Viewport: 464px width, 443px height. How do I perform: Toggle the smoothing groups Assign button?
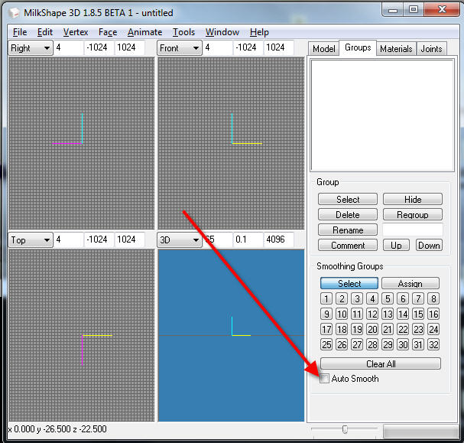point(410,283)
